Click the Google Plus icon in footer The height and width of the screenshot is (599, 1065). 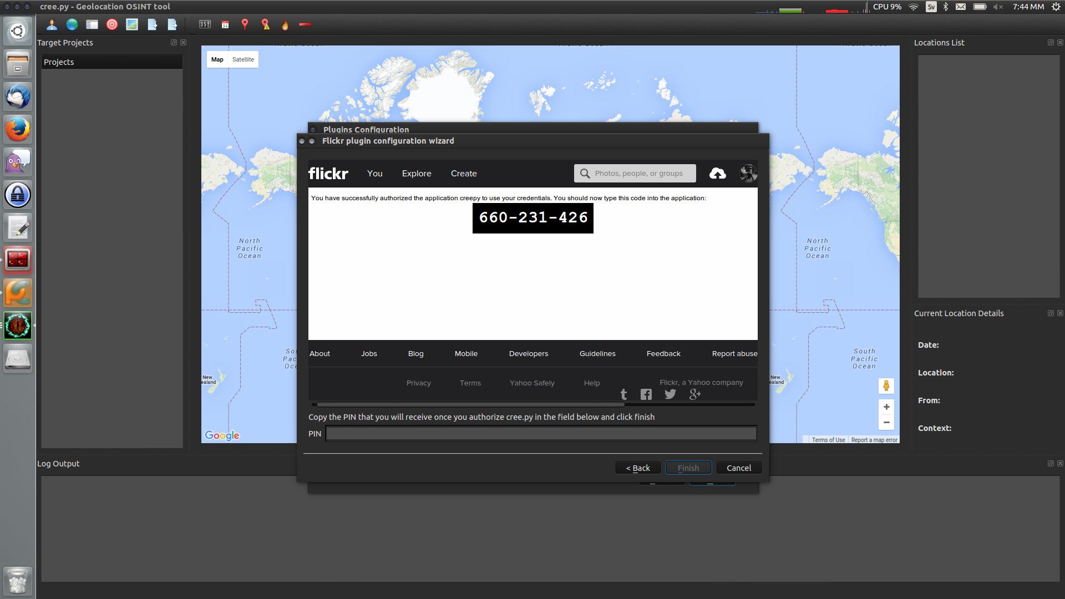coord(695,394)
